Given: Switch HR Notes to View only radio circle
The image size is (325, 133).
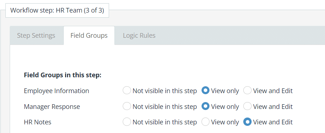Looking at the screenshot, I should click(x=206, y=122).
